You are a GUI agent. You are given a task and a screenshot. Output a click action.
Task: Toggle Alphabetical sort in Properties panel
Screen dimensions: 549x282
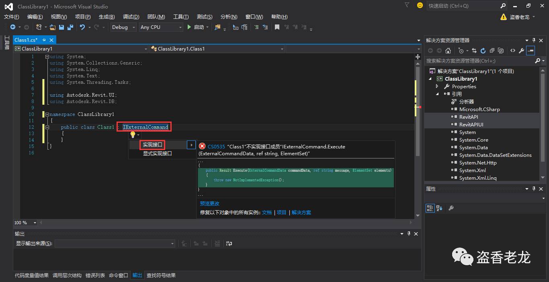[439, 208]
